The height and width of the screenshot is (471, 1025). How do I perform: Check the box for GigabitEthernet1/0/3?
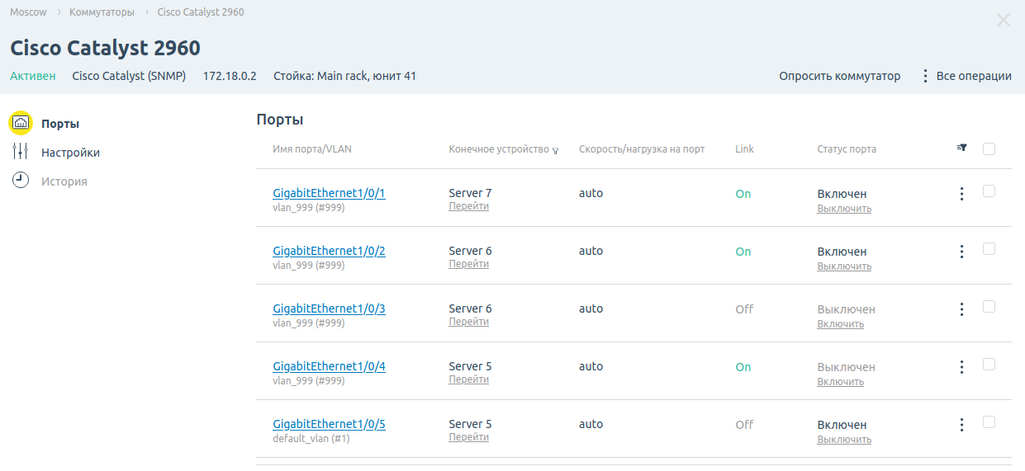pos(989,306)
